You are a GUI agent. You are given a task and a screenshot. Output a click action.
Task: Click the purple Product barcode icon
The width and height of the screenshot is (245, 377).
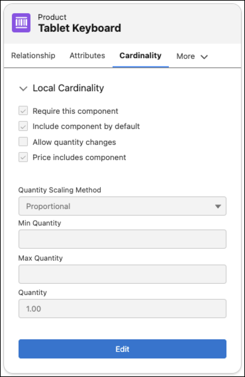[x=21, y=23]
